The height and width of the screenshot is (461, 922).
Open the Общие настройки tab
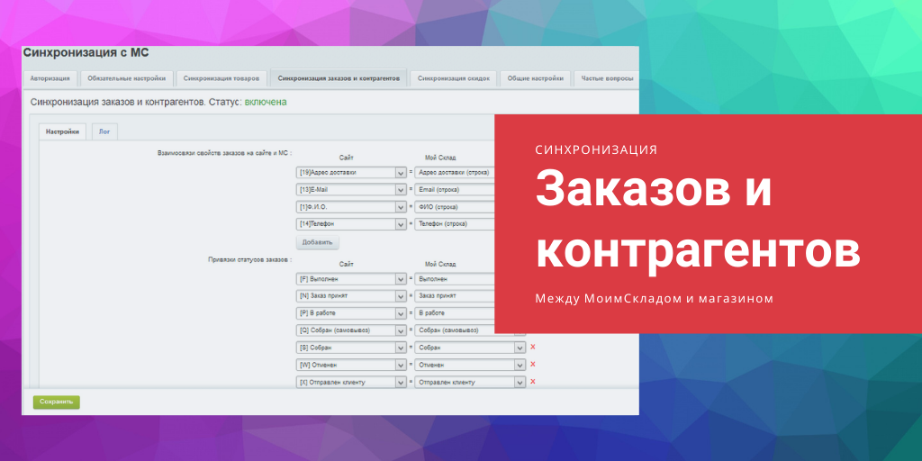[535, 78]
